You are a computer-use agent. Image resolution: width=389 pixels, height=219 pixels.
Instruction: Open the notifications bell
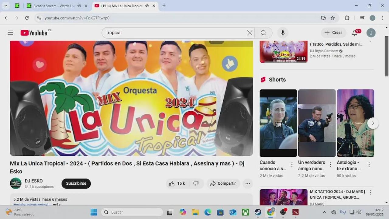click(x=355, y=33)
